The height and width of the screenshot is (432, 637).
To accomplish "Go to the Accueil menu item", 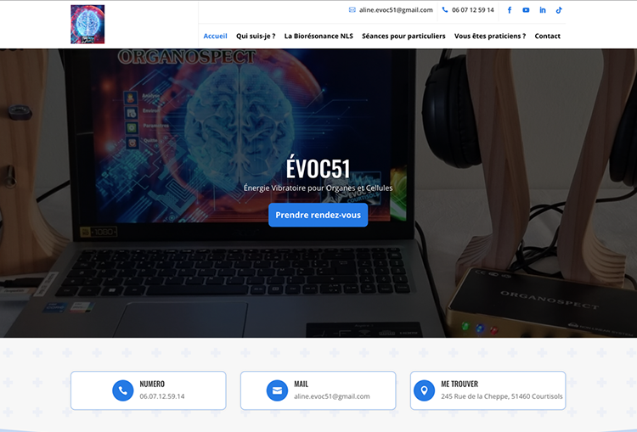I will tap(216, 36).
